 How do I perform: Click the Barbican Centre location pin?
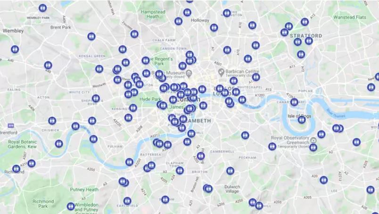click(x=221, y=72)
